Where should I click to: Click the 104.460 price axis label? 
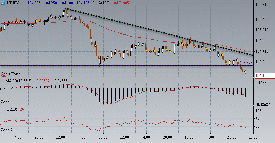(262, 62)
